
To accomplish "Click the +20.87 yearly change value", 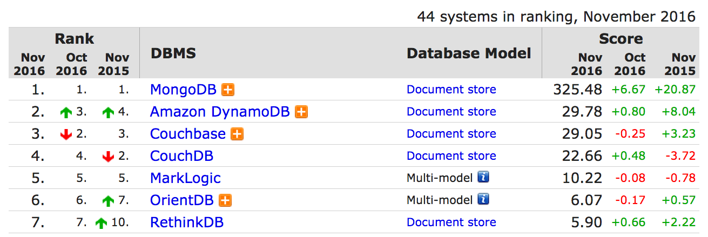I will (x=675, y=90).
